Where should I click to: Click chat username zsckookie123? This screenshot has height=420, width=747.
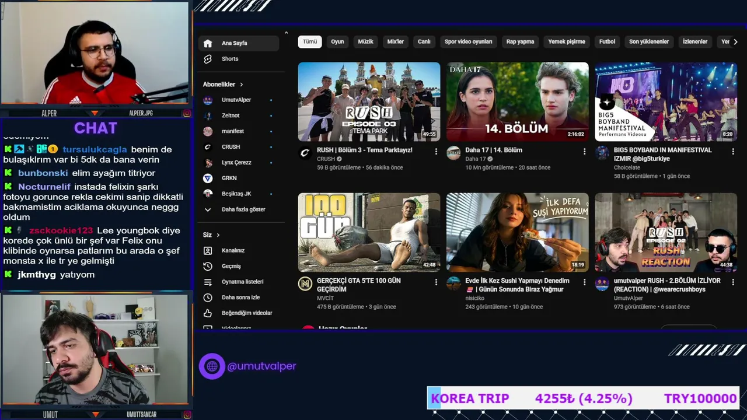(61, 230)
